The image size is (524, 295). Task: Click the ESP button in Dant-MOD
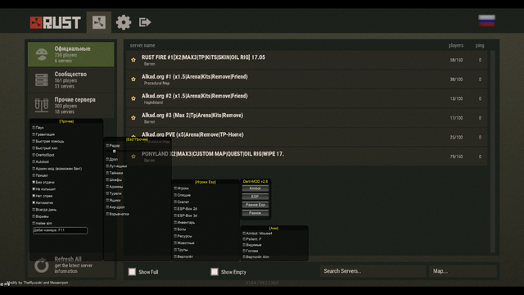[255, 197]
